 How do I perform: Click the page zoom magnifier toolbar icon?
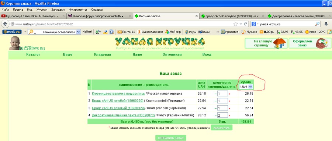[x=111, y=32]
